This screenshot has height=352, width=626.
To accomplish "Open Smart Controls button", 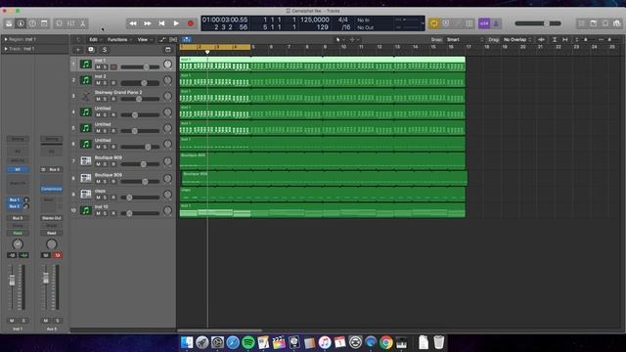I will pos(59,23).
